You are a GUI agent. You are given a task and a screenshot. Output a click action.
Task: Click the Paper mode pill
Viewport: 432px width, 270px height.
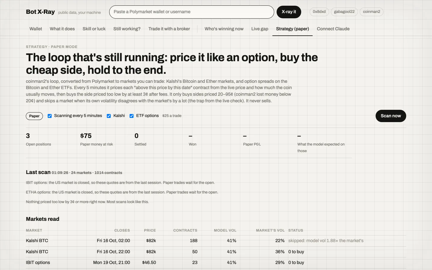coord(34,116)
